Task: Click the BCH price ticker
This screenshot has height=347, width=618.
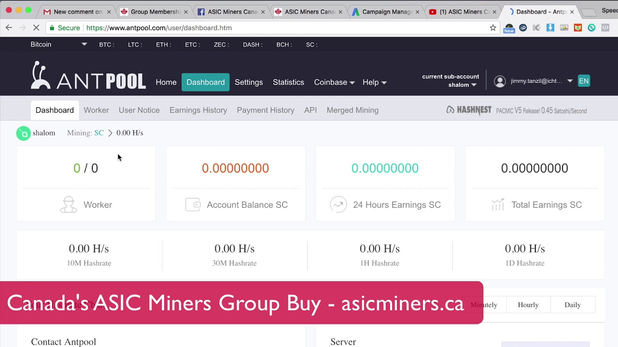Action: pos(284,44)
